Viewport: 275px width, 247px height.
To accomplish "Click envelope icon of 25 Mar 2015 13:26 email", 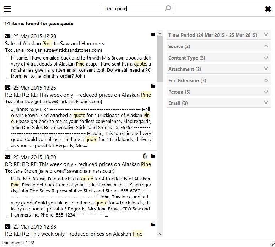I will [x=8, y=88].
